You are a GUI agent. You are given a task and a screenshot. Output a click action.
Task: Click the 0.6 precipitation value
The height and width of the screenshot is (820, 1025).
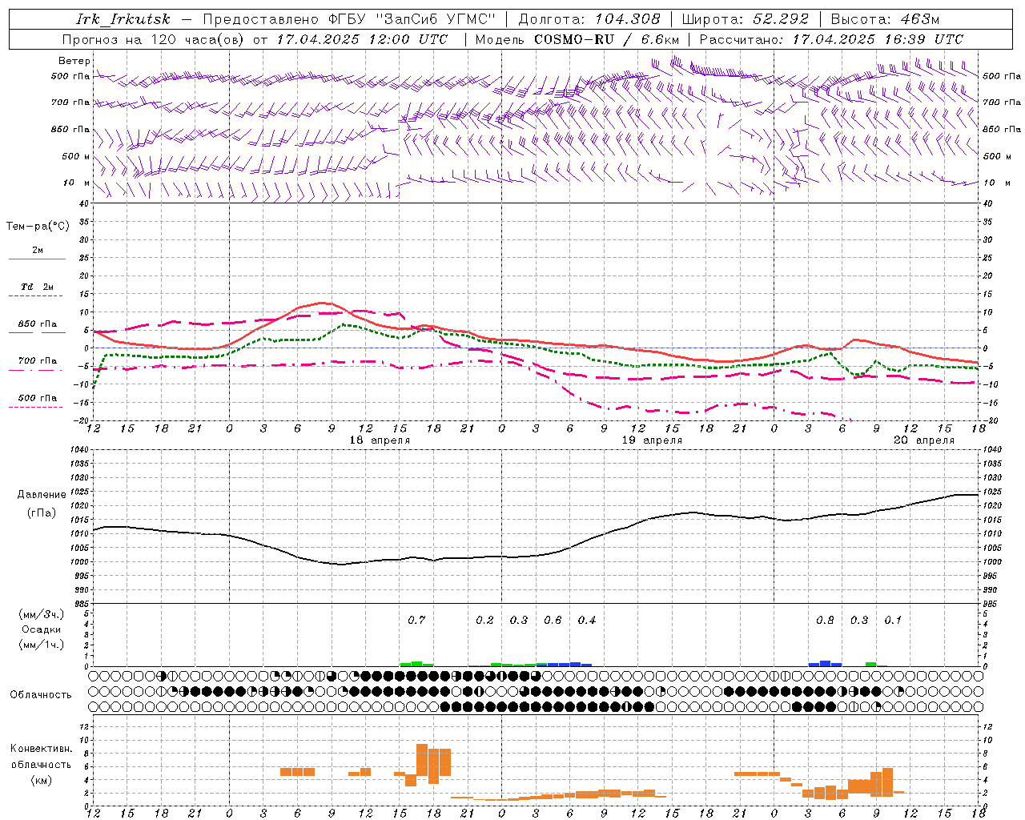coord(553,620)
